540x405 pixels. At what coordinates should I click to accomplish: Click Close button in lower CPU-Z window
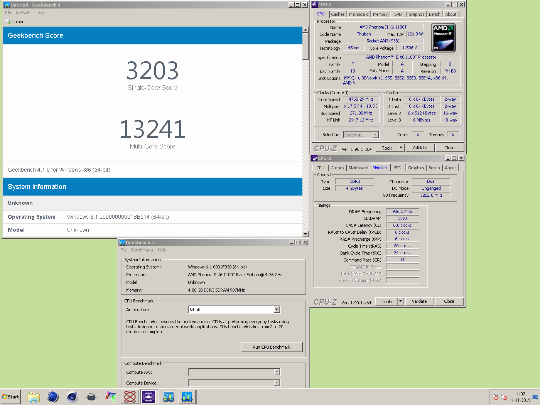(x=449, y=301)
